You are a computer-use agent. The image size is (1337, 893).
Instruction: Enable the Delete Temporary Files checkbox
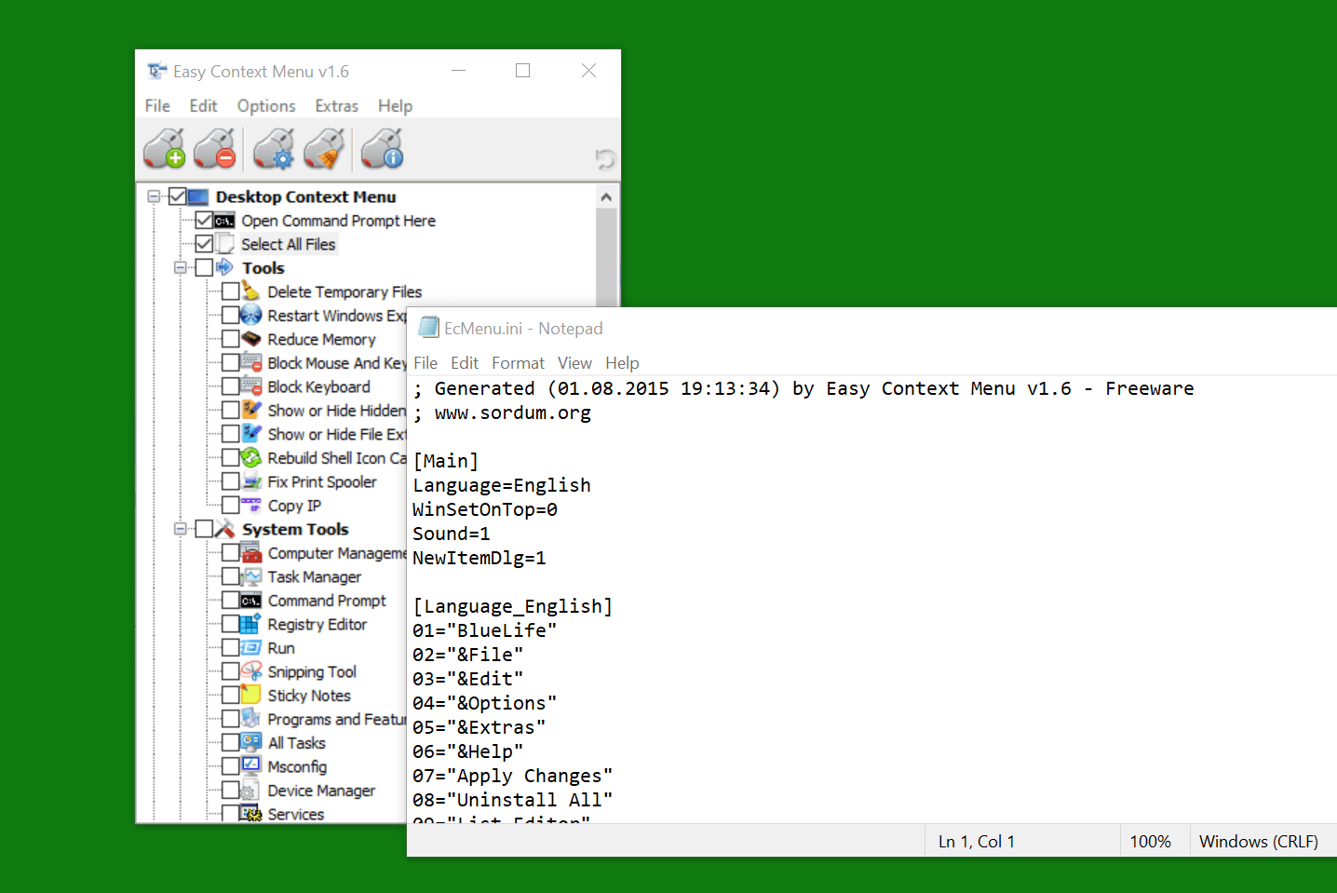tap(230, 291)
